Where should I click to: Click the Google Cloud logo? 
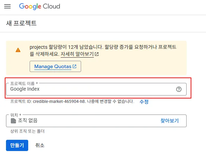(x=40, y=6)
